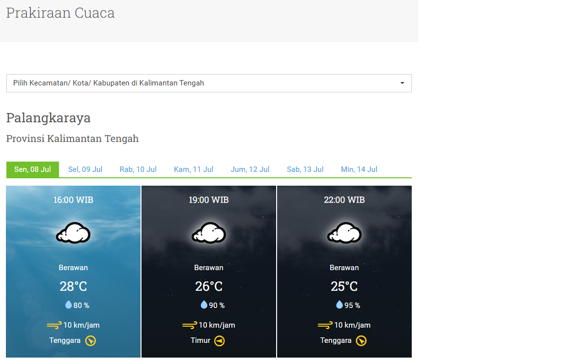Click the 95 % humidity value

[352, 306]
